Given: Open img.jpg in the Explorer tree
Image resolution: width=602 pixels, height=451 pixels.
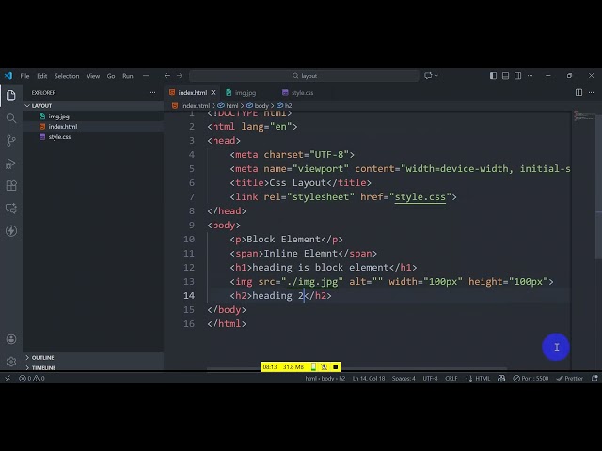Looking at the screenshot, I should (58, 117).
